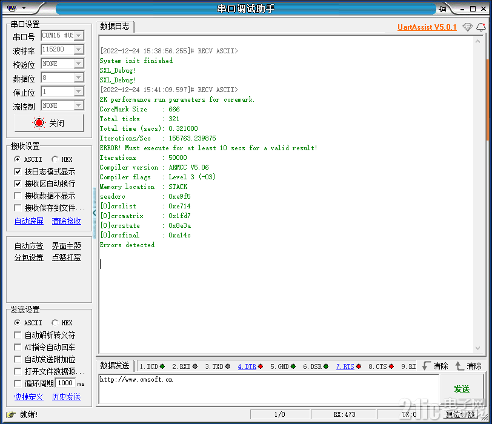The width and height of the screenshot is (492, 424).
Task: Click the RXD grey status light
Action: 195,366
